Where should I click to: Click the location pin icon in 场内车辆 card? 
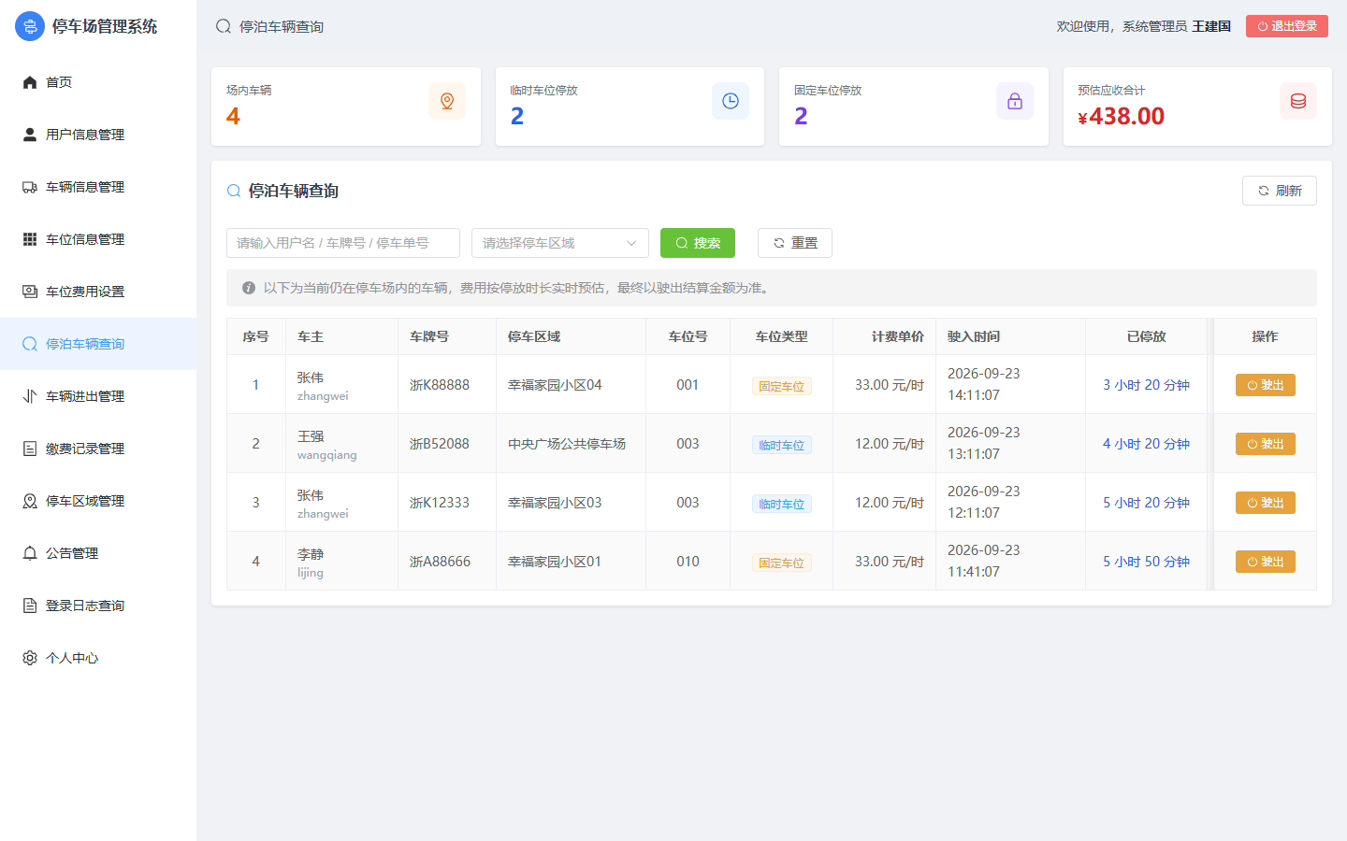[447, 101]
